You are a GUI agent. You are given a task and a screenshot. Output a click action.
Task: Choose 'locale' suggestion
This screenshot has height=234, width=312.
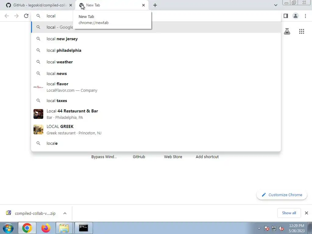pyautogui.click(x=156, y=143)
